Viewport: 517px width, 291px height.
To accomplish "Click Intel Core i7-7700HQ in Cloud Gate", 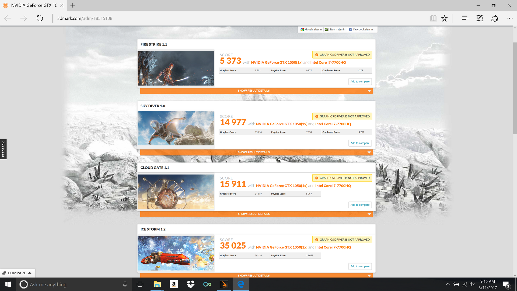I will [333, 186].
